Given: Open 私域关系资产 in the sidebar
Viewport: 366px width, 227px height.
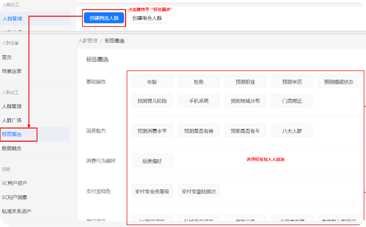Looking at the screenshot, I should tap(16, 211).
